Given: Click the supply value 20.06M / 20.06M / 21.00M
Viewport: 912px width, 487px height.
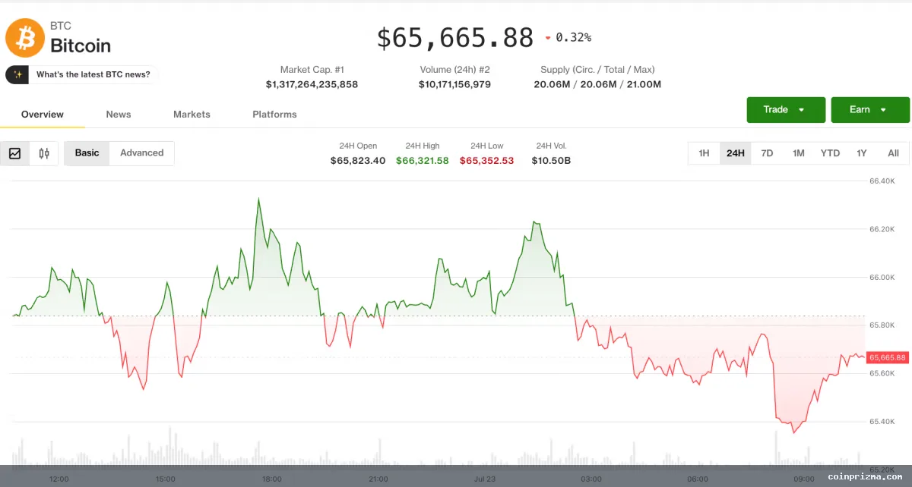Looking at the screenshot, I should (x=597, y=84).
